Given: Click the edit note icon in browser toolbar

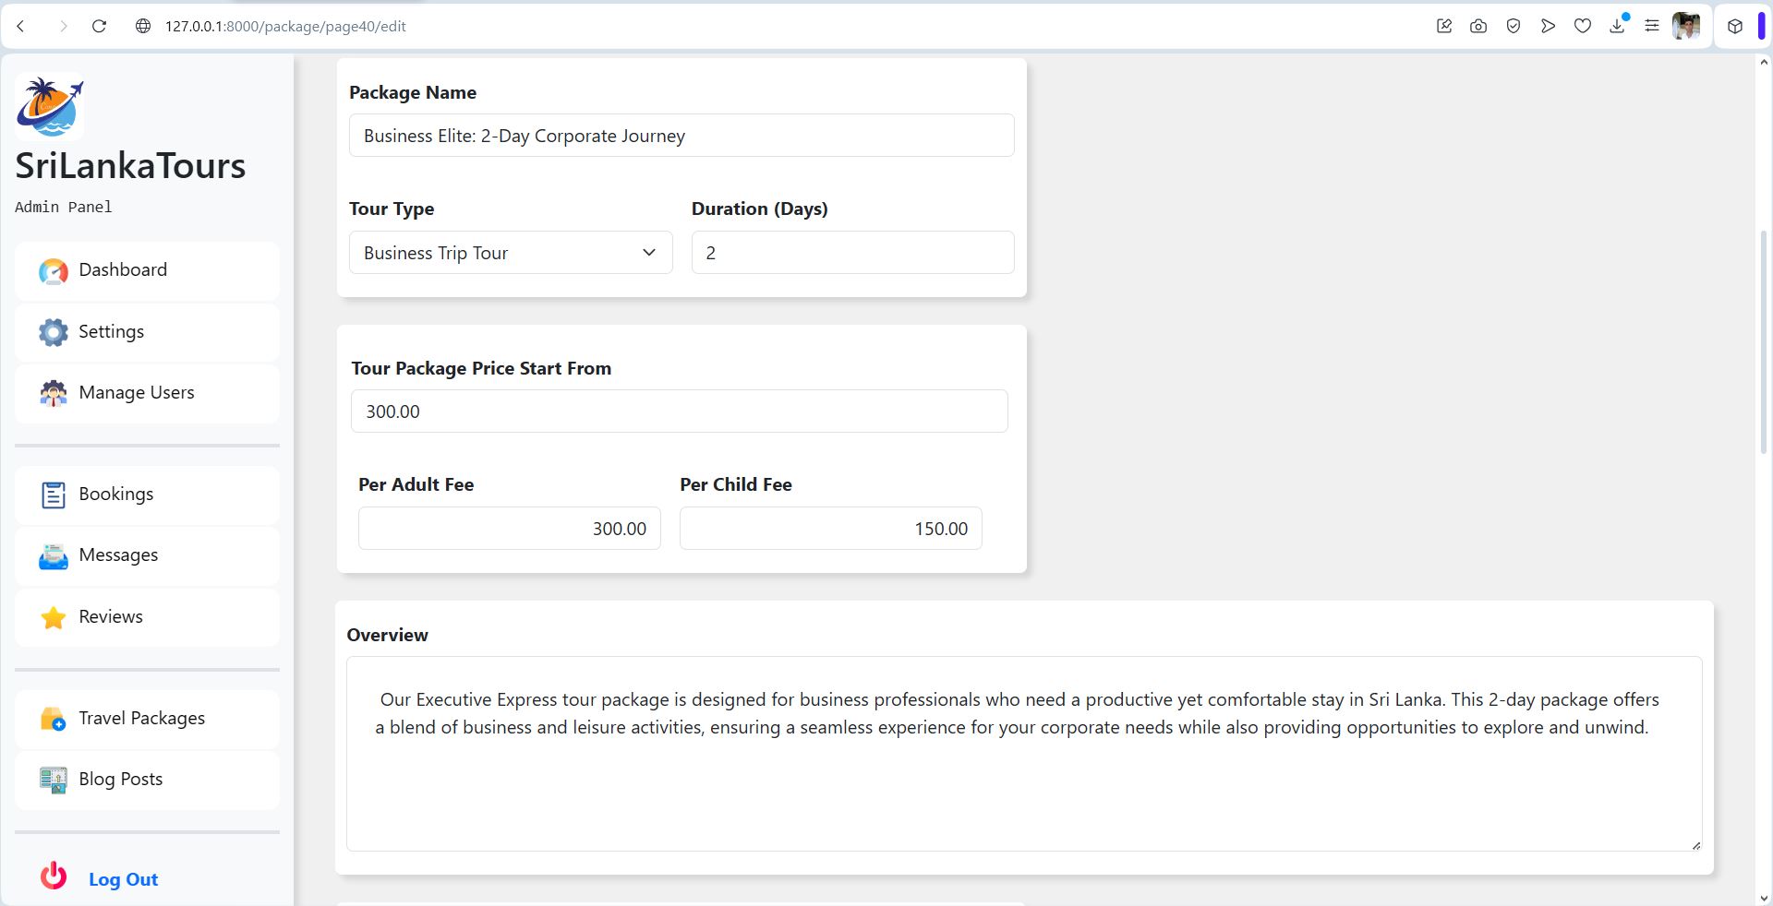Looking at the screenshot, I should (1444, 26).
